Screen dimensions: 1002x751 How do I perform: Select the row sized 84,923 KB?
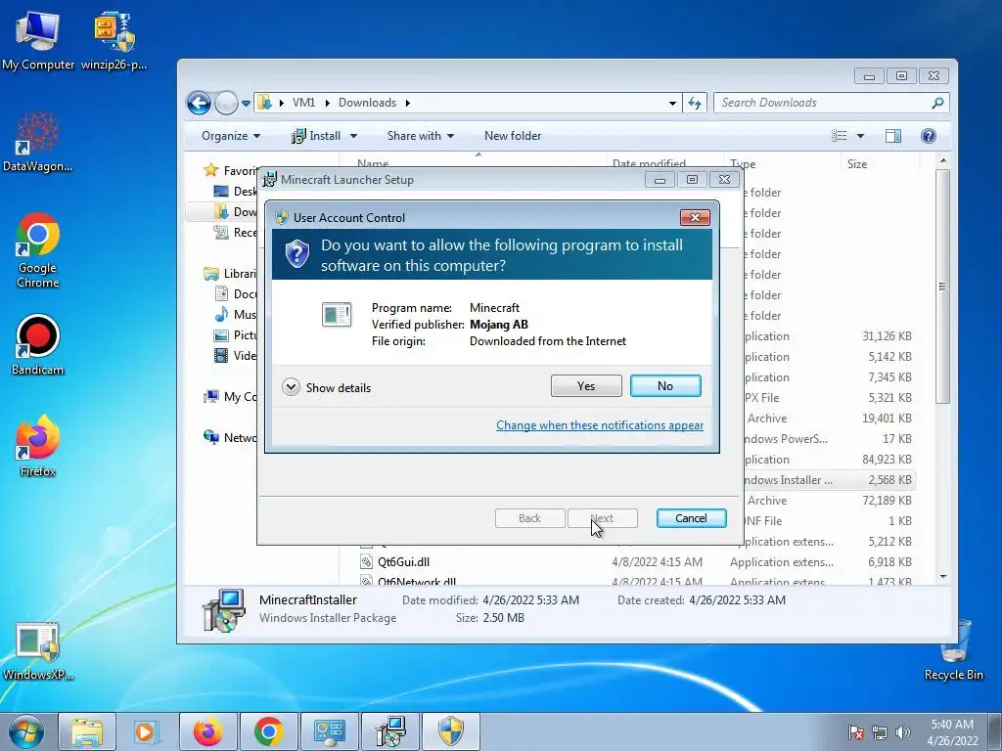pyautogui.click(x=830, y=460)
